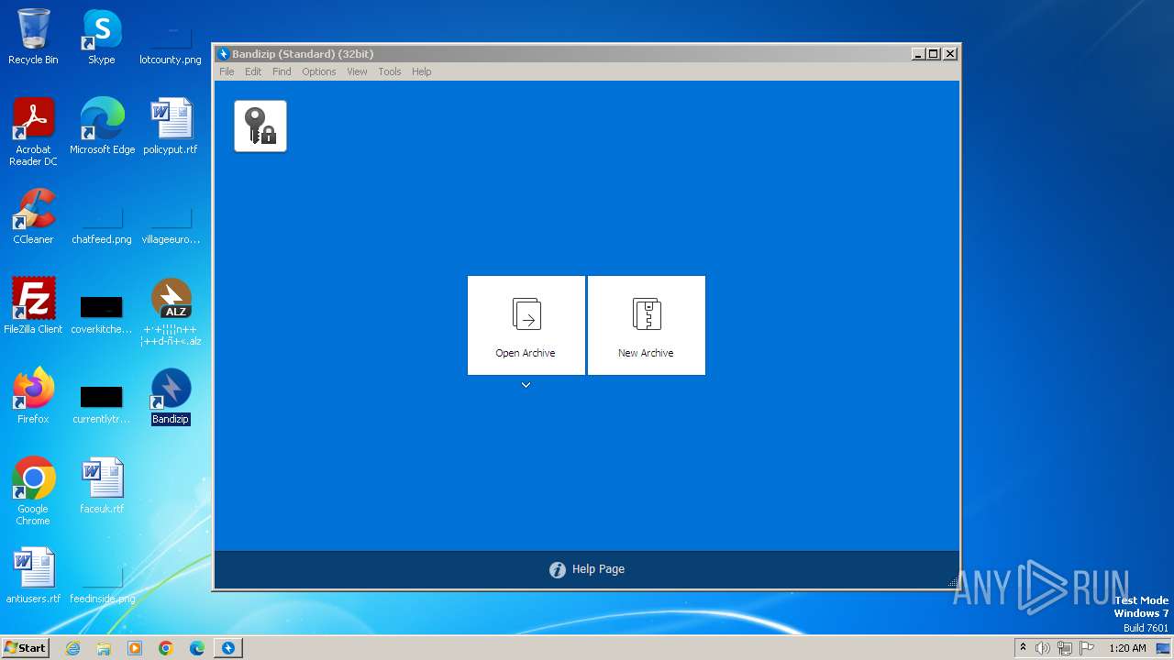Open the File menu
Screen dimensions: 1174x660
[227, 71]
